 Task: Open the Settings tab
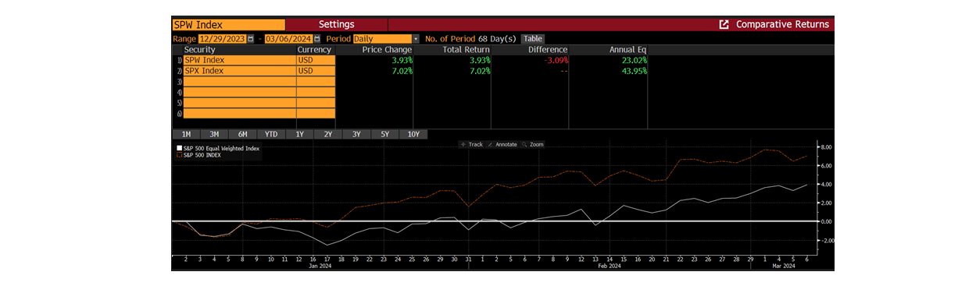click(x=336, y=24)
